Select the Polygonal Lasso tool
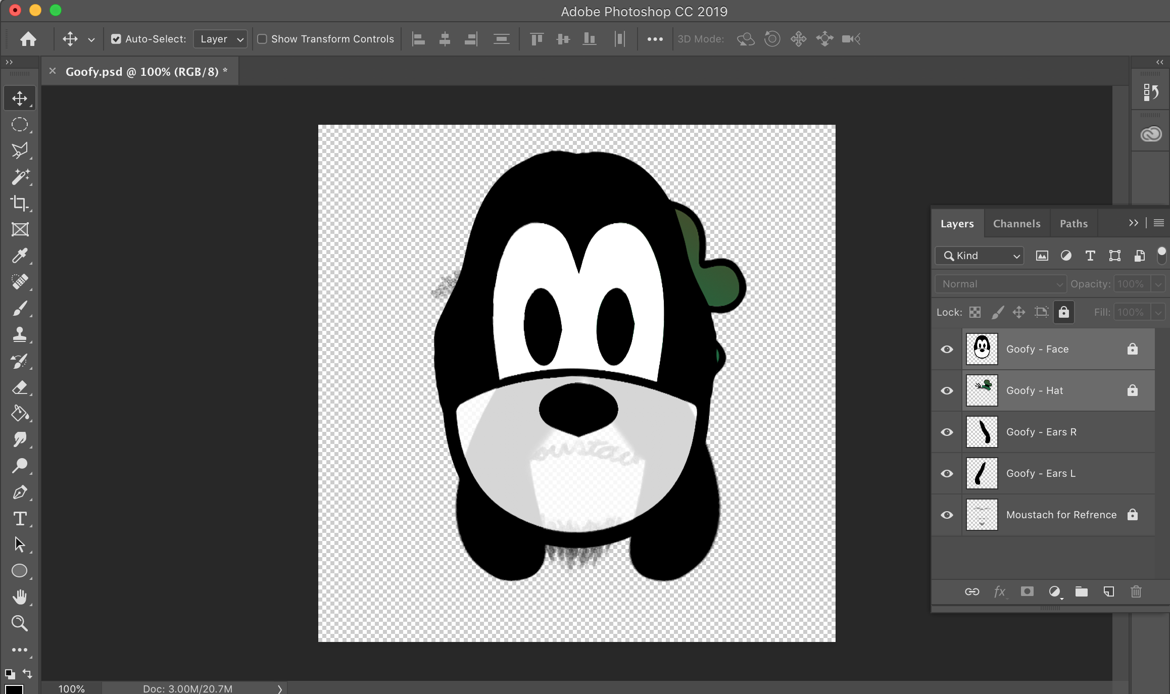The width and height of the screenshot is (1170, 694). tap(20, 151)
